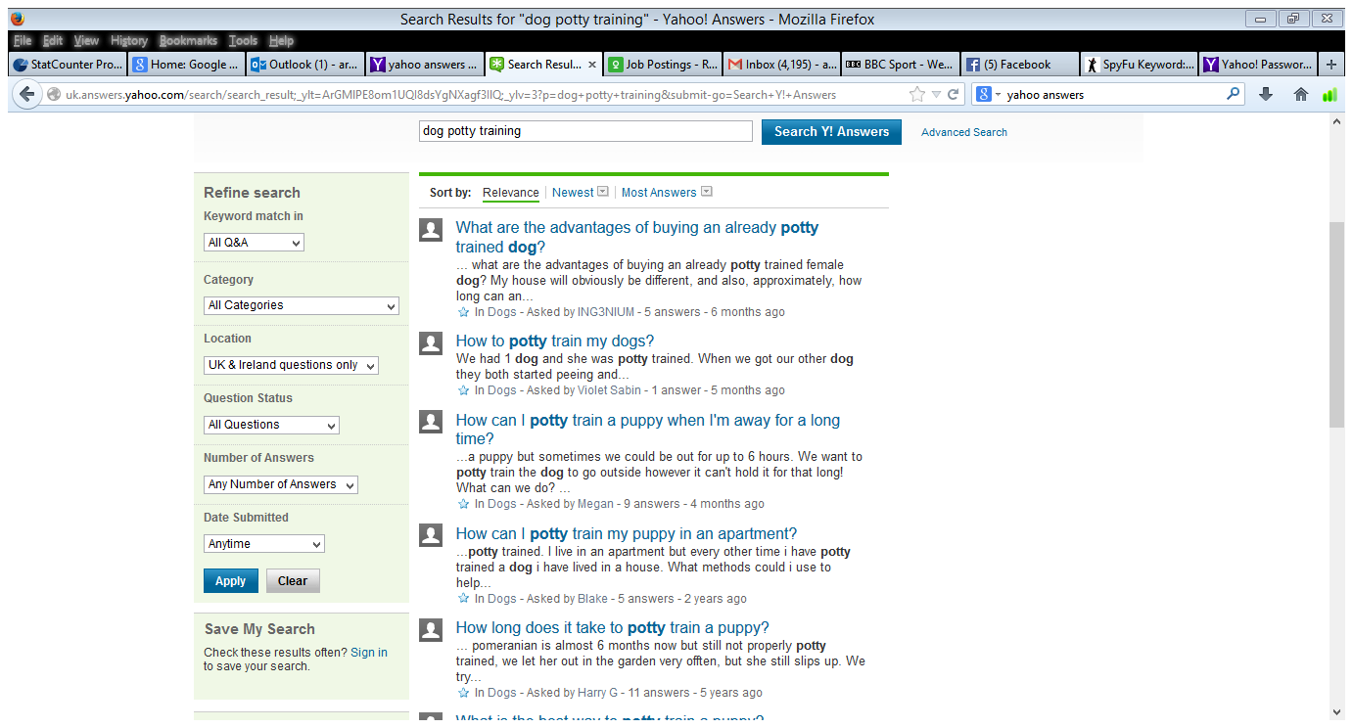Click the reload page icon
The width and height of the screenshot is (1353, 728).
[953, 95]
